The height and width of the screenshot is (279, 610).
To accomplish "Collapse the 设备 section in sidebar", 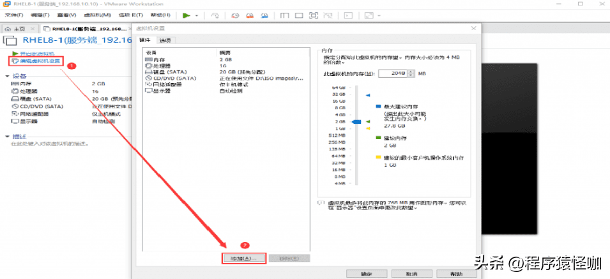I will pos(7,76).
